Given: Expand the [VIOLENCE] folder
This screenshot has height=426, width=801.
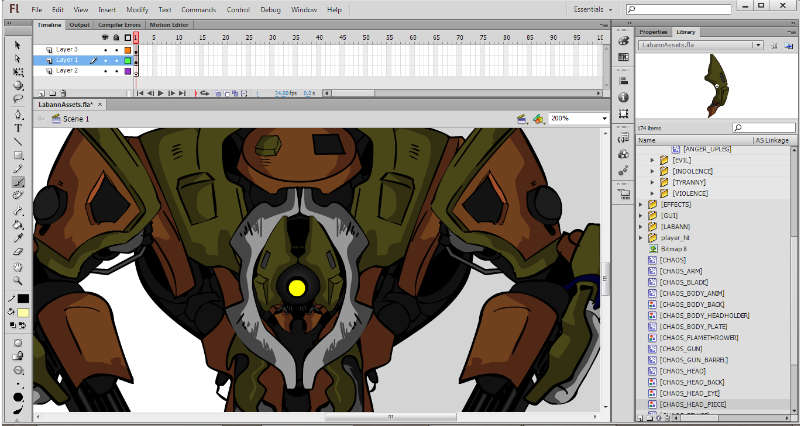Looking at the screenshot, I should tap(653, 193).
